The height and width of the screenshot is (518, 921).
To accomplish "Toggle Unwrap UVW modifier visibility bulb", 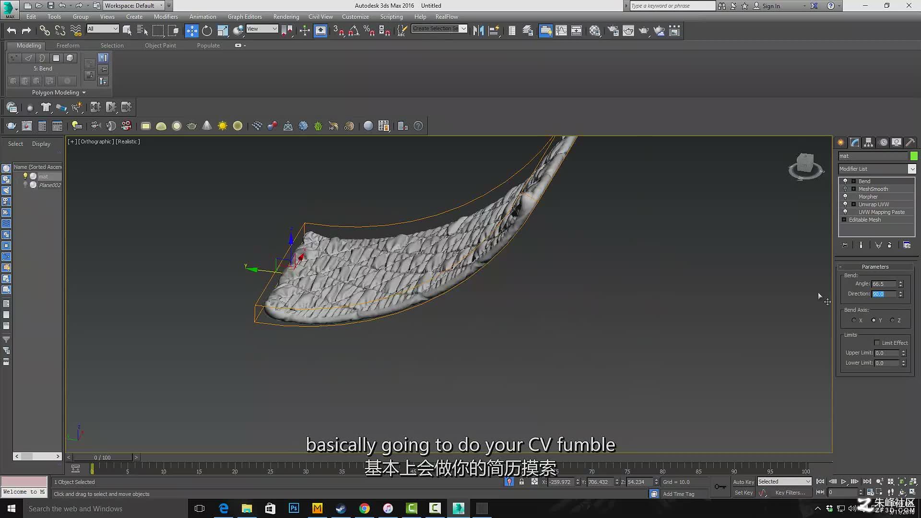I will [845, 204].
